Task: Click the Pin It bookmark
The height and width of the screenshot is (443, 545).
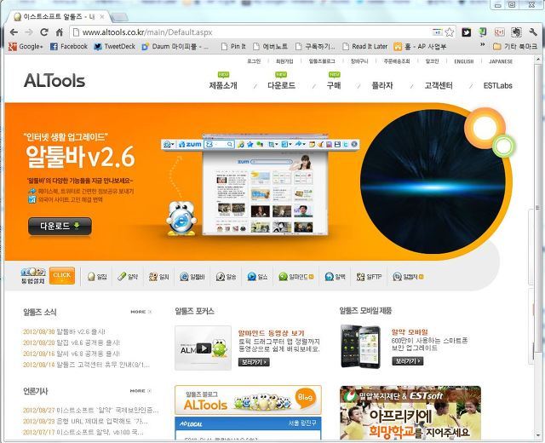Action: [x=233, y=46]
